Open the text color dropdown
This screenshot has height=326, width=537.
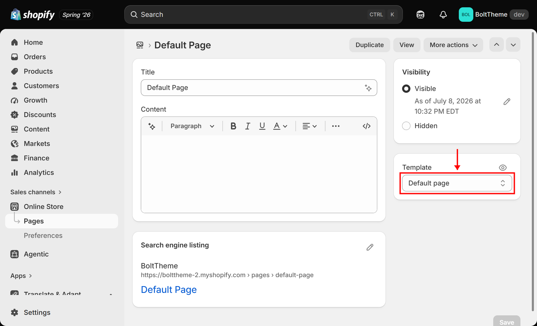(280, 126)
